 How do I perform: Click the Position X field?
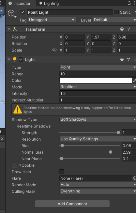74,37
